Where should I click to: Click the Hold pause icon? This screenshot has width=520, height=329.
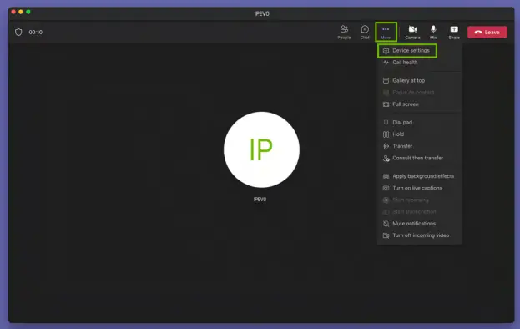coord(386,134)
